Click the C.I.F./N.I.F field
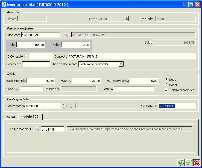 coord(177,106)
